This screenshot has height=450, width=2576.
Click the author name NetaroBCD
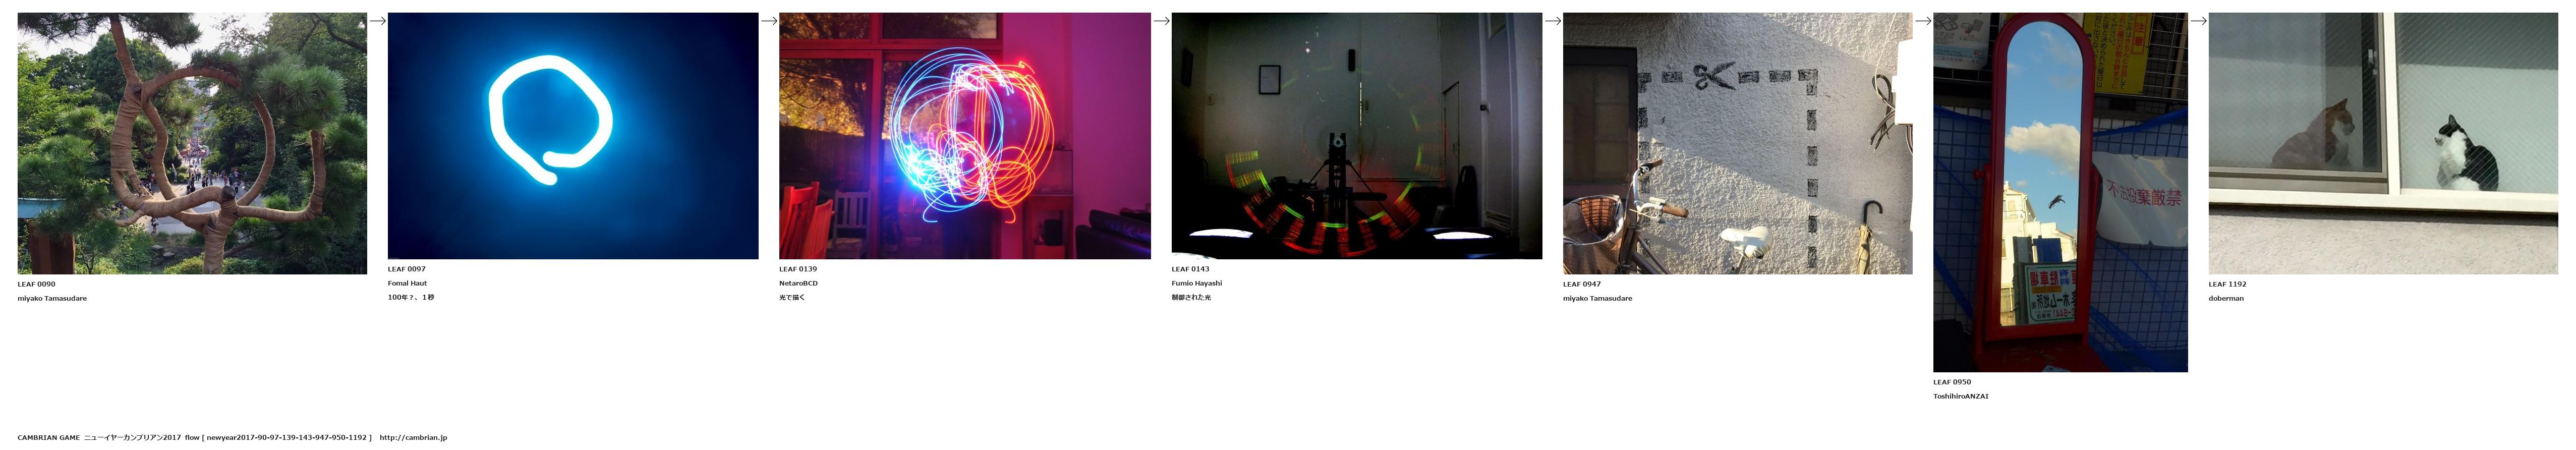tap(798, 283)
